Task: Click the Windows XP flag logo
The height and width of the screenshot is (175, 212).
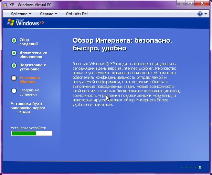Action: tap(11, 22)
